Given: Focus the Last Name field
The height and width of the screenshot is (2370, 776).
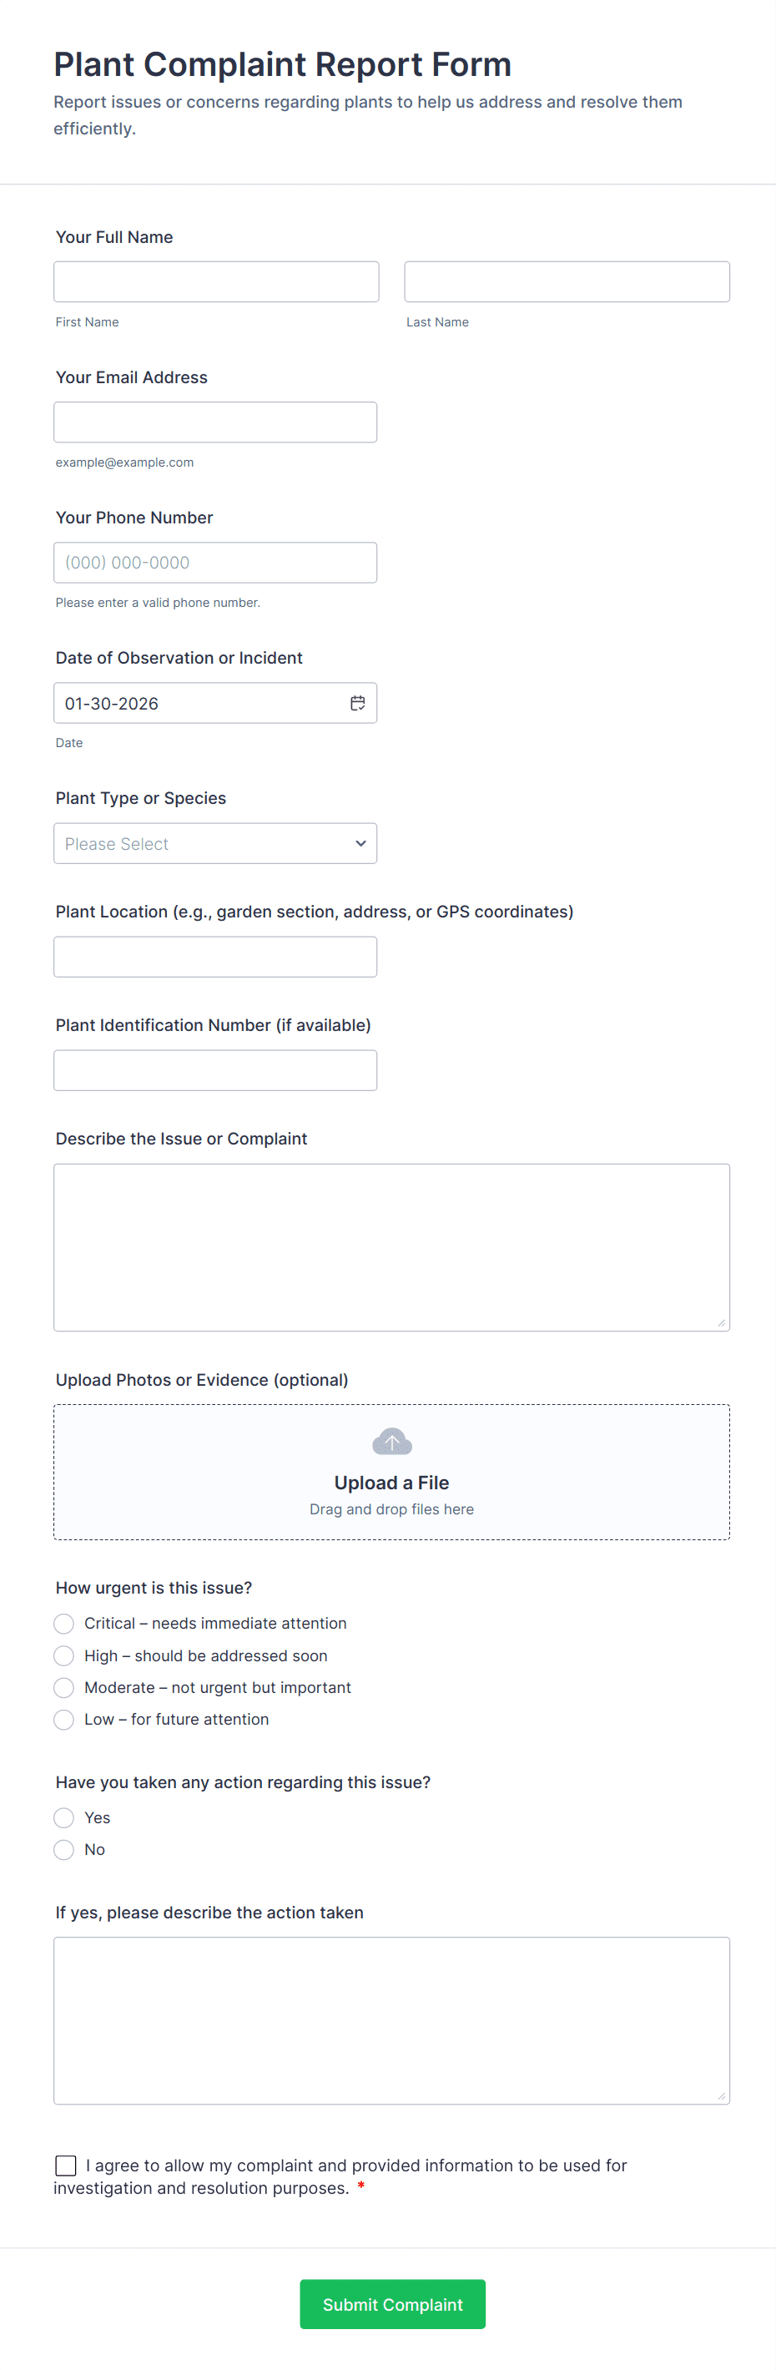Looking at the screenshot, I should tap(567, 281).
